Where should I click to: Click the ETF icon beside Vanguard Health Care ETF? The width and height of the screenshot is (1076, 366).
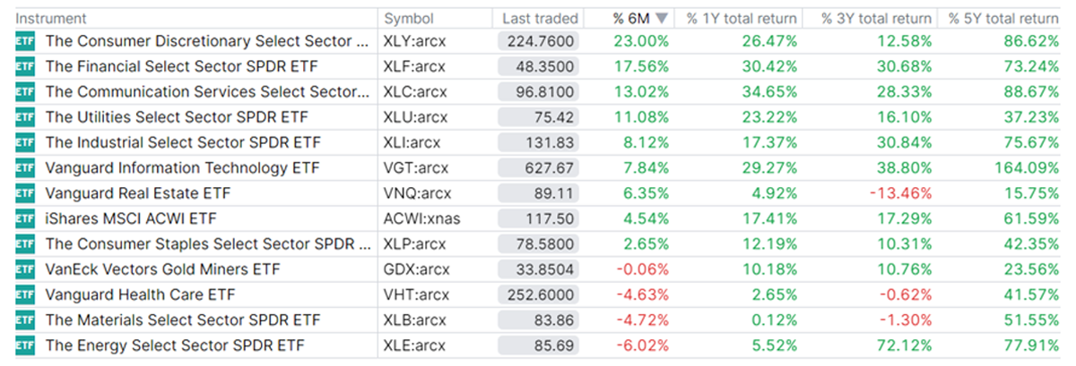(25, 294)
